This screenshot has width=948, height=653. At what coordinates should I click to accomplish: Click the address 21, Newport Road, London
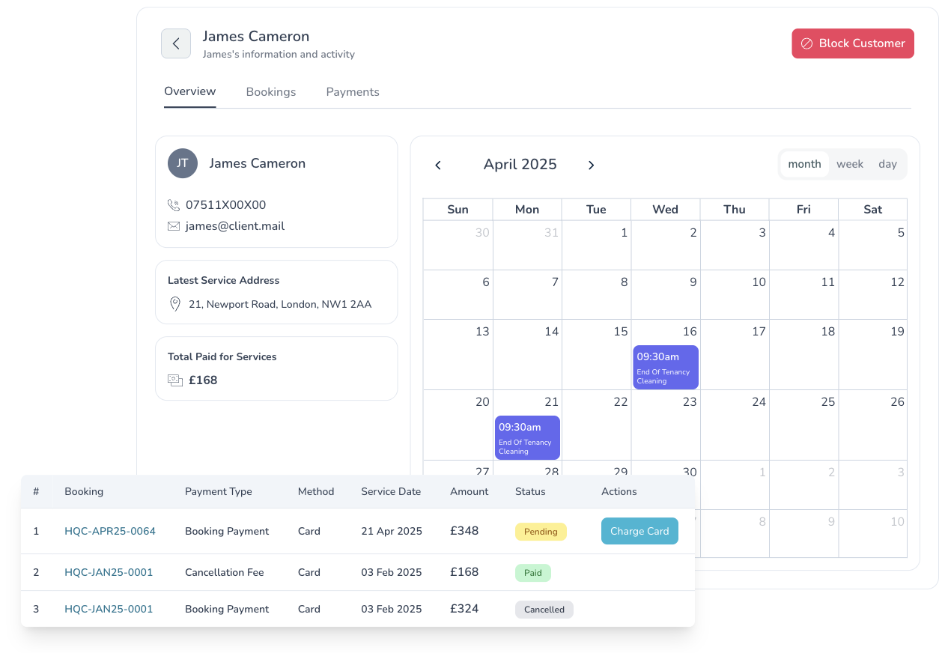pos(280,304)
